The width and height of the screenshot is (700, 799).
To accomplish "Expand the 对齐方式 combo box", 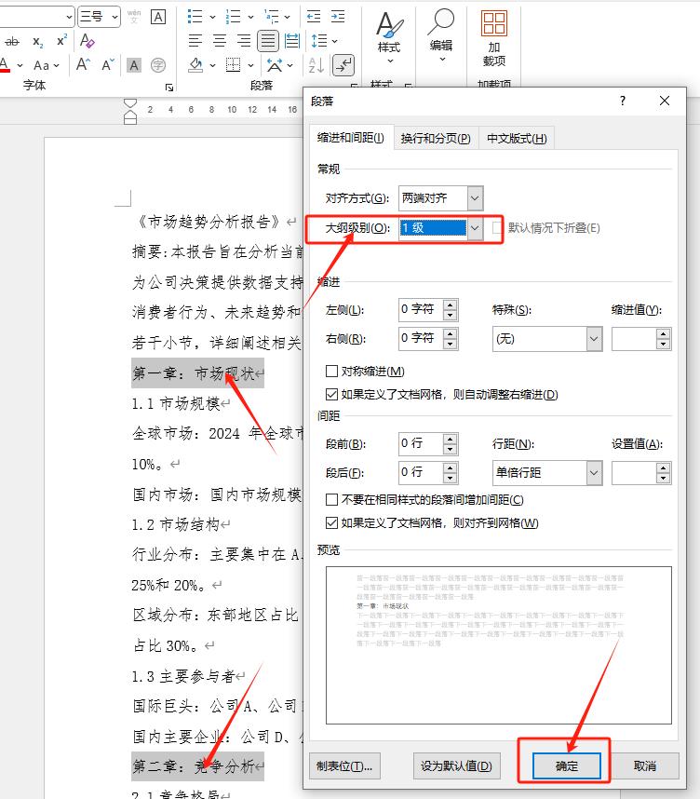I will pos(475,197).
